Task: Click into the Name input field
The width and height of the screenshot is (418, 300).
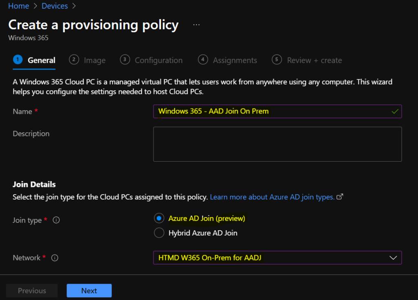Action: (277, 111)
